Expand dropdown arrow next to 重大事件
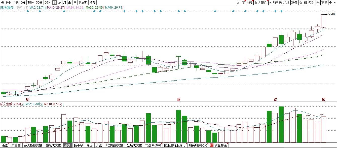This screenshot has width=337, height=148. (270, 3)
